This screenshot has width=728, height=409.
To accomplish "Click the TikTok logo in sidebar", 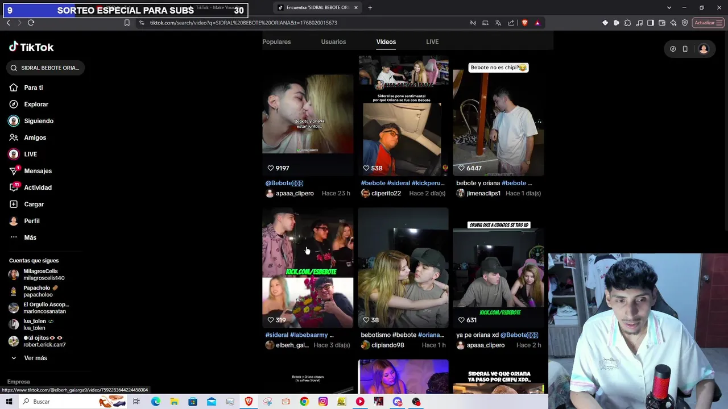I will click(x=31, y=47).
